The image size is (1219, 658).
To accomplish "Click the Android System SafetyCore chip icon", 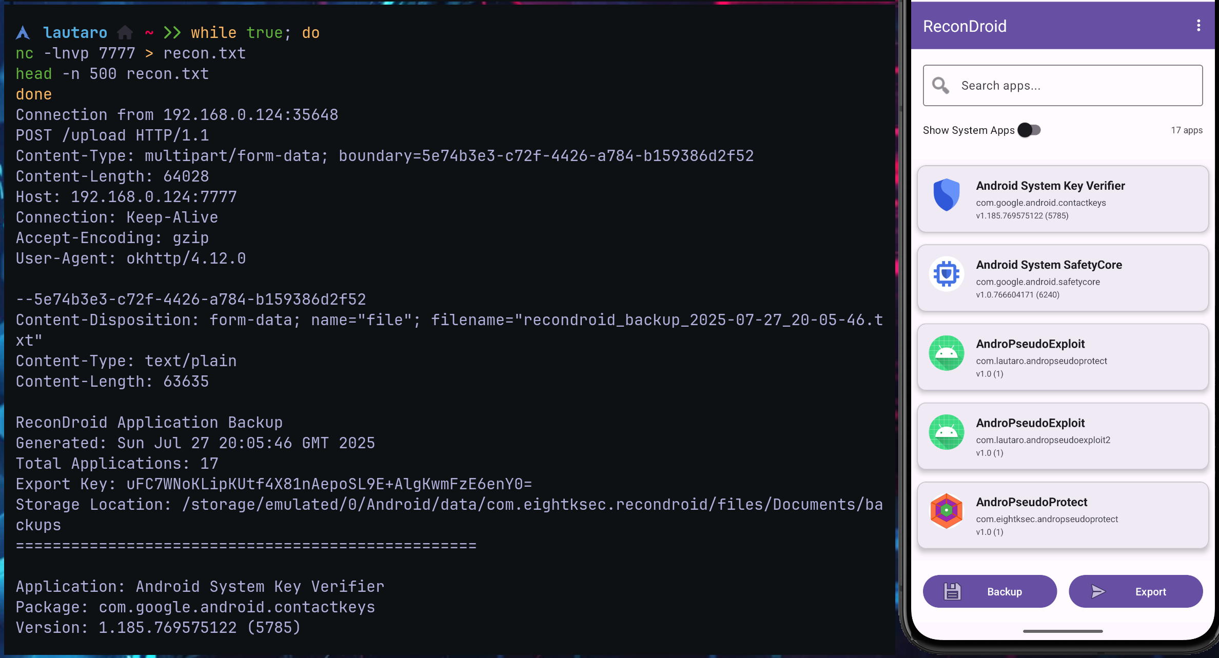I will (x=947, y=274).
